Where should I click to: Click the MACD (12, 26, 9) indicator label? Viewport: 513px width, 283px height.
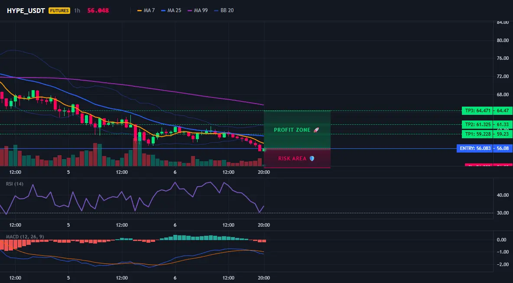pyautogui.click(x=25, y=237)
